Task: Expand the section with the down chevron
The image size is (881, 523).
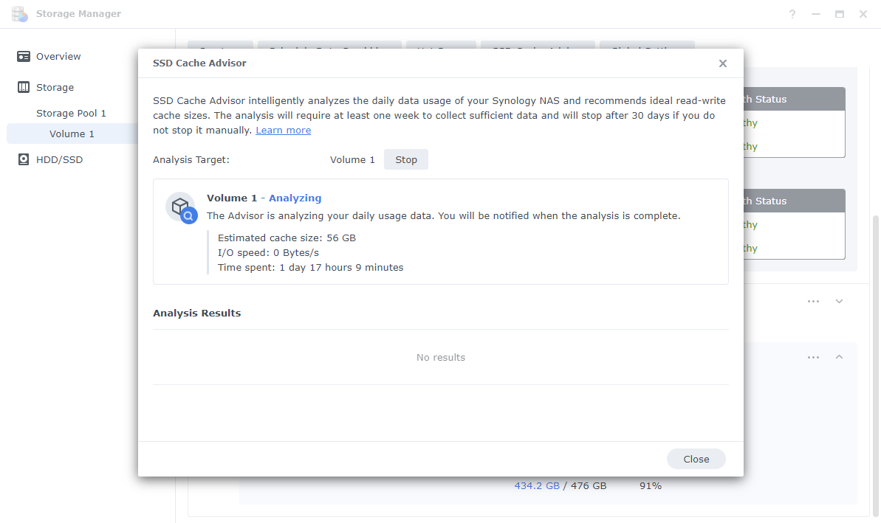Action: coord(839,302)
